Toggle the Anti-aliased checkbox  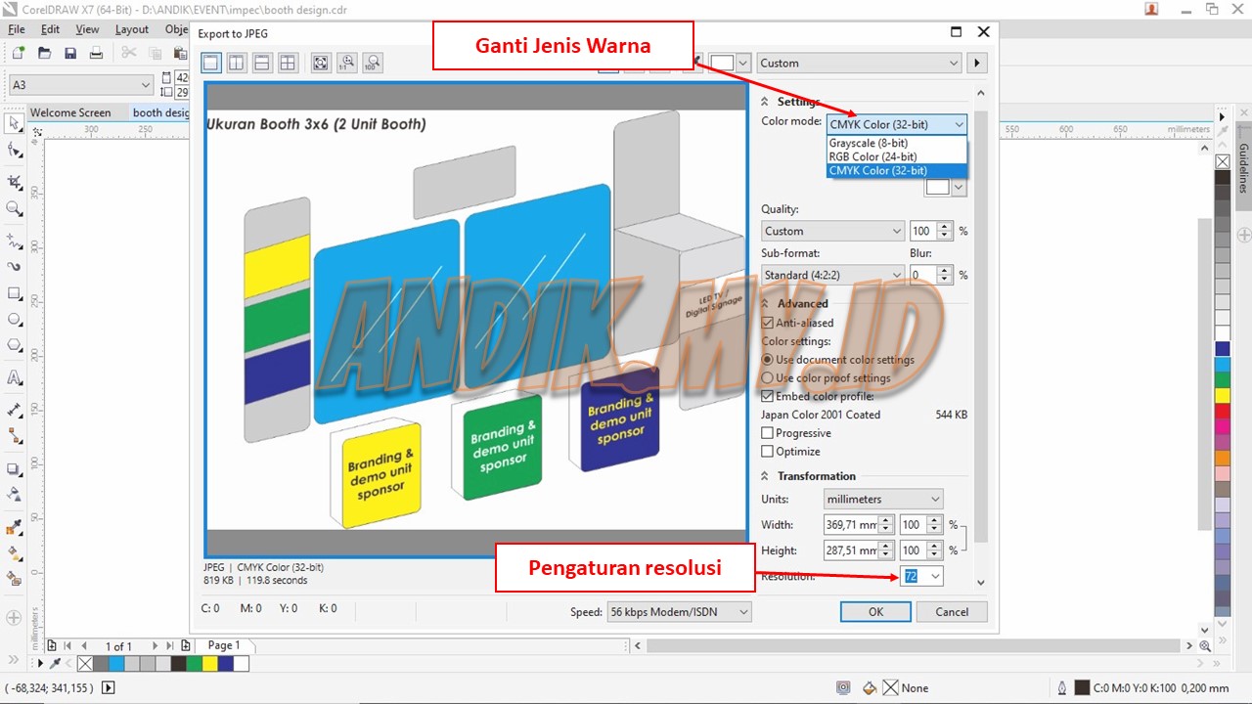pyautogui.click(x=768, y=323)
